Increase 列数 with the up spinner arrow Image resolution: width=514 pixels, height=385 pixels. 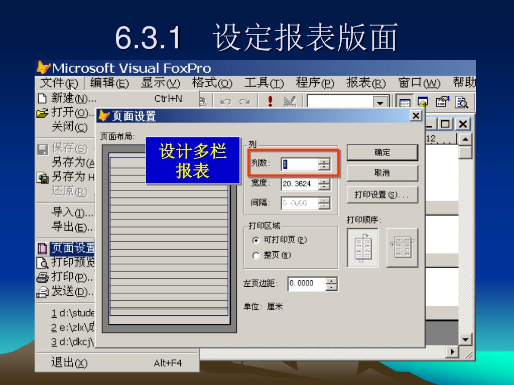coord(324,161)
